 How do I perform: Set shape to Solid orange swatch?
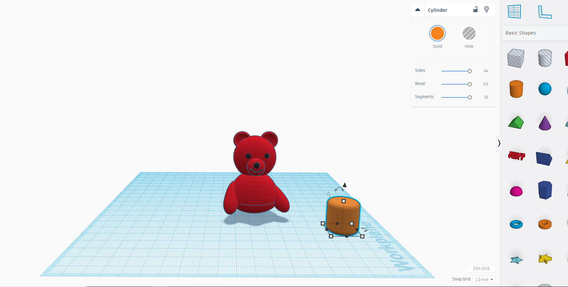[437, 33]
